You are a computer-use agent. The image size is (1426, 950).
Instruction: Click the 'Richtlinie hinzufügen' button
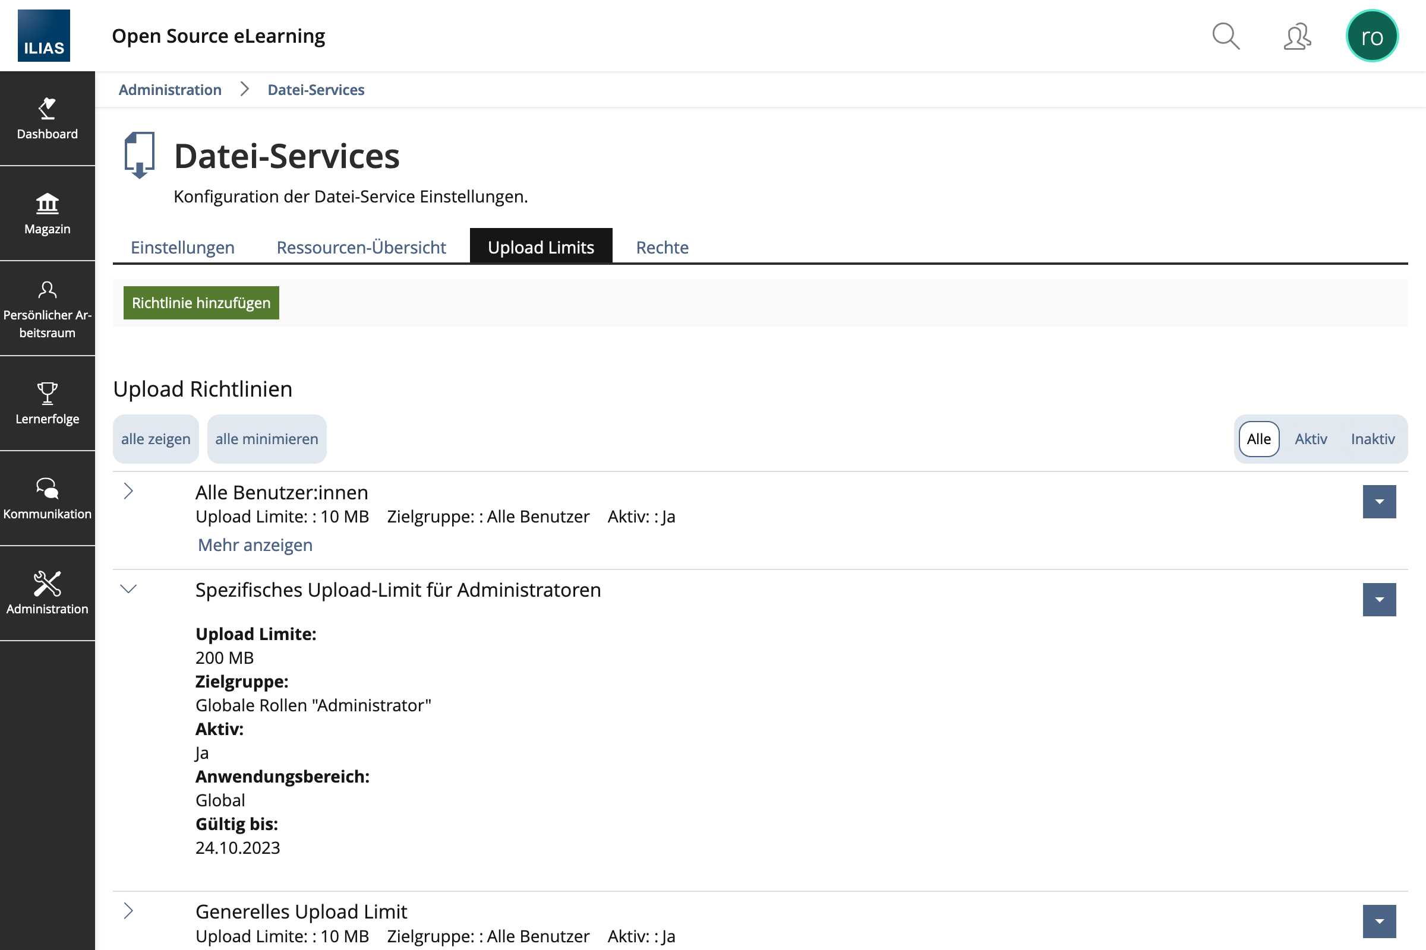click(201, 303)
